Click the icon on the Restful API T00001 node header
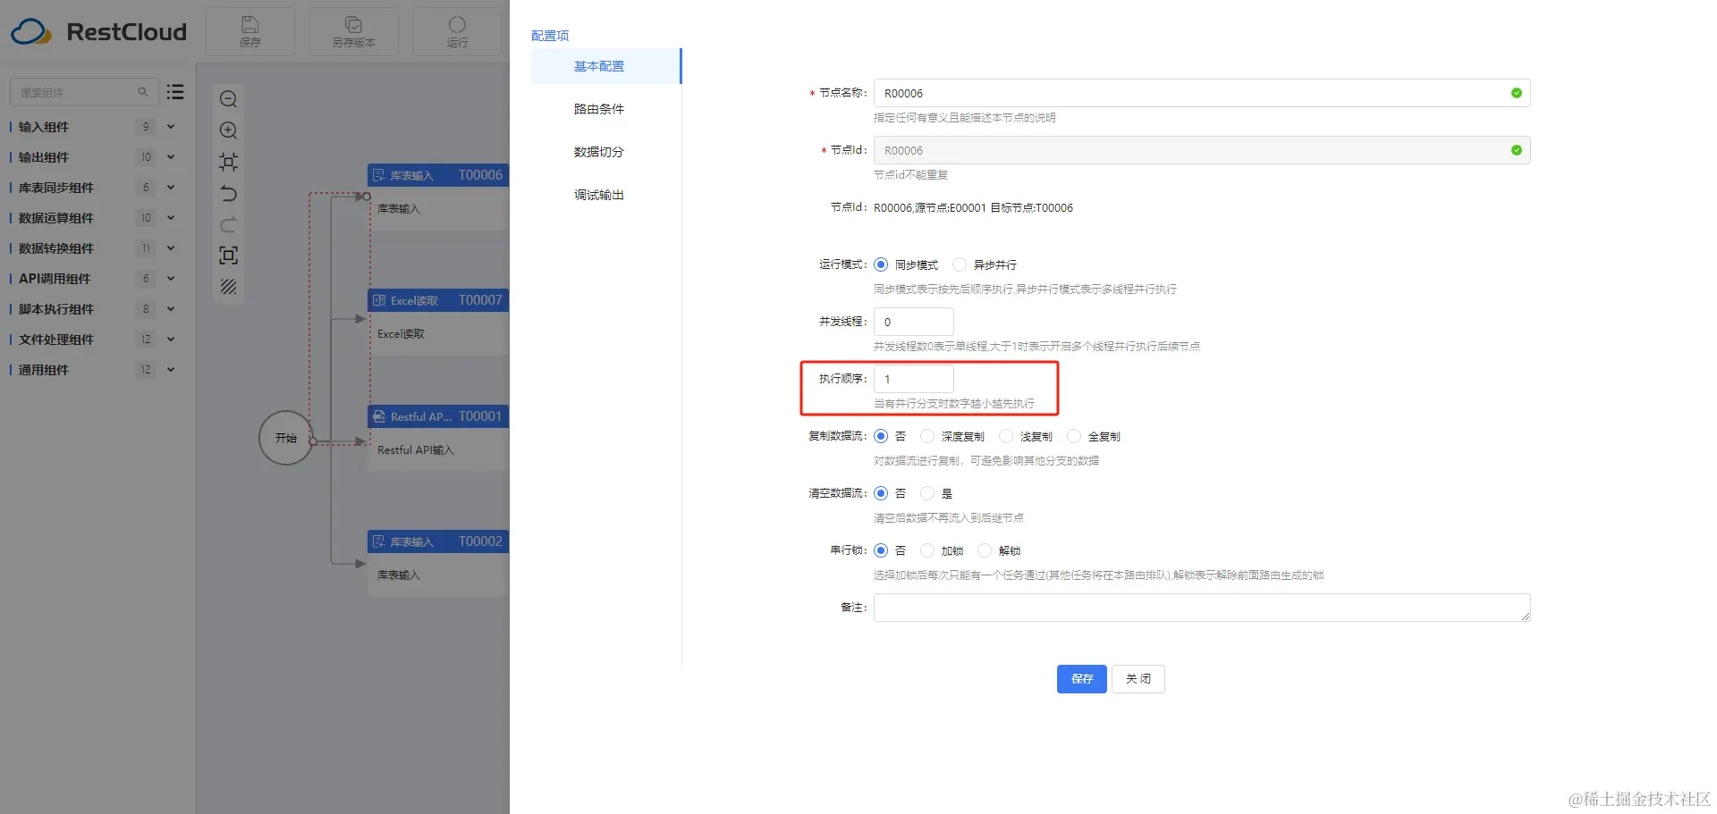This screenshot has height=814, width=1717. (379, 416)
